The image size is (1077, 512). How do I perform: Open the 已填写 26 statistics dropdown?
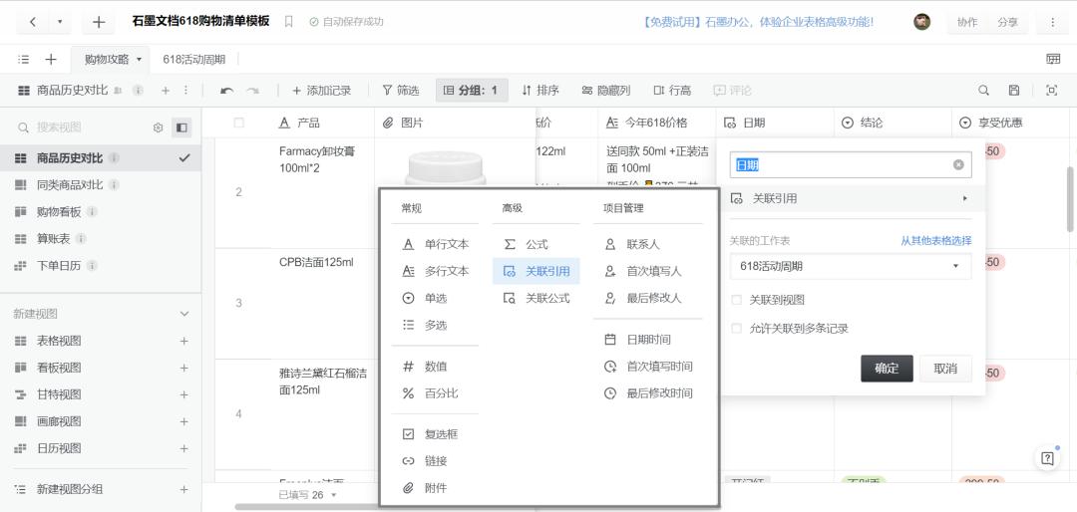pyautogui.click(x=308, y=495)
